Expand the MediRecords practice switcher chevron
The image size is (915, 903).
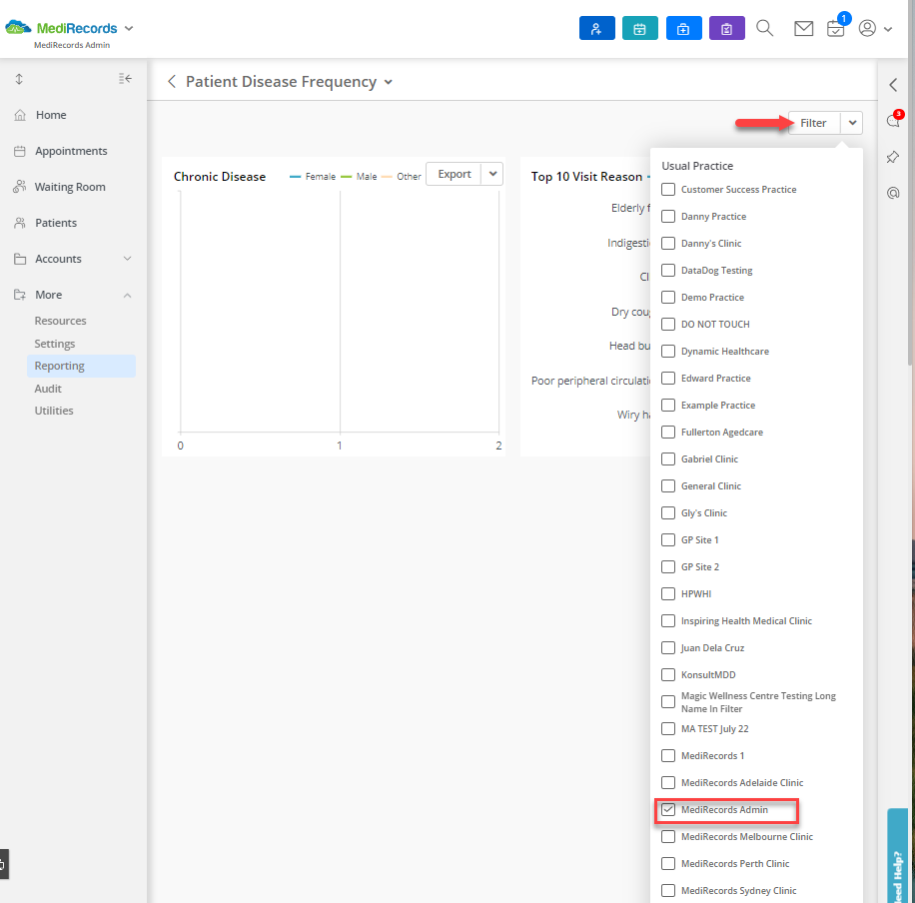129,28
